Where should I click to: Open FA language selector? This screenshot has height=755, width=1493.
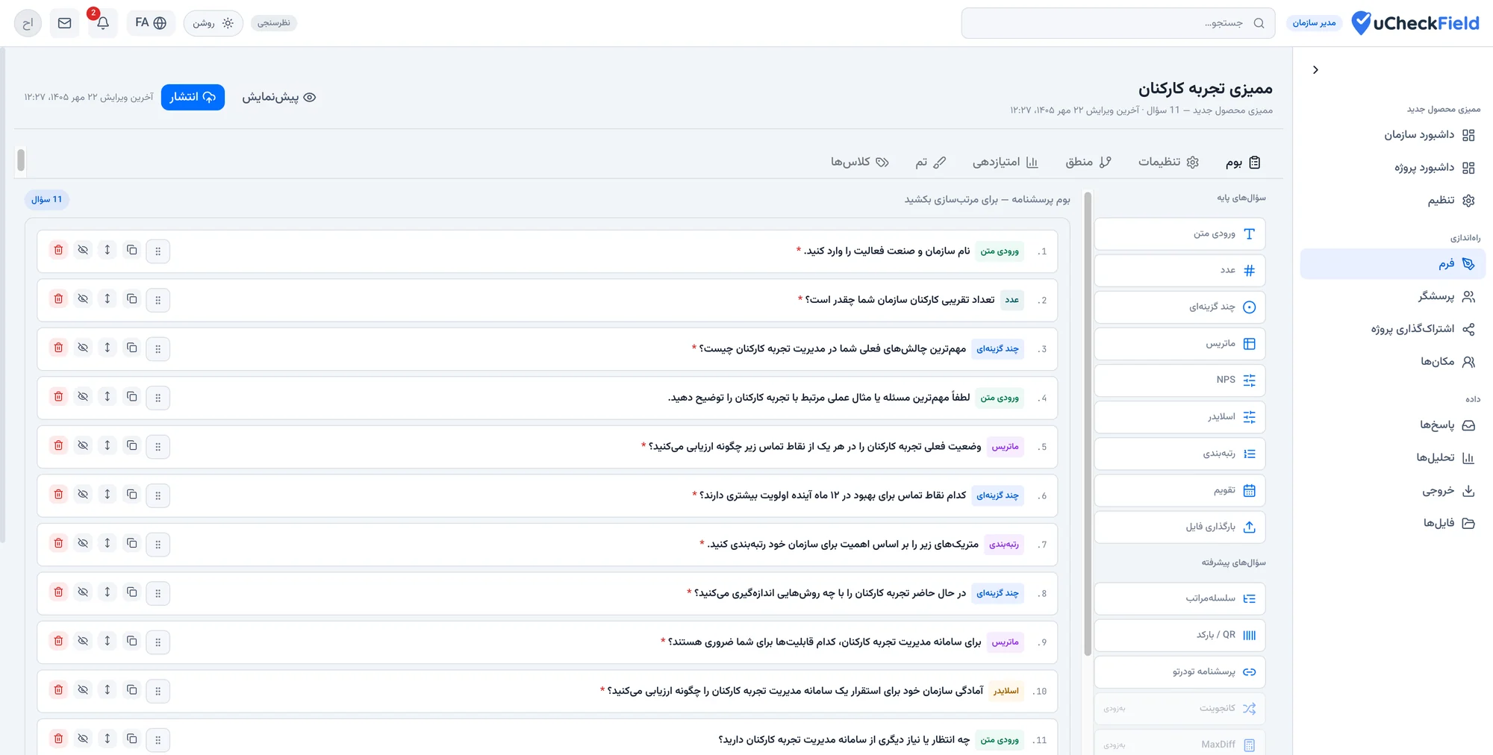(x=151, y=23)
